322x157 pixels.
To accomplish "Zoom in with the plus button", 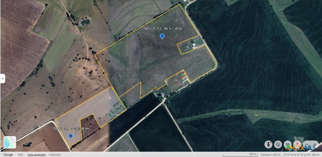I will coord(314,144).
